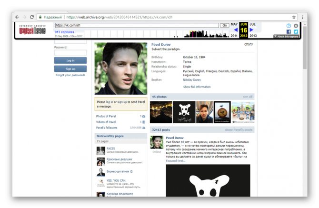Bookmark the page with the star icon

click(x=294, y=17)
